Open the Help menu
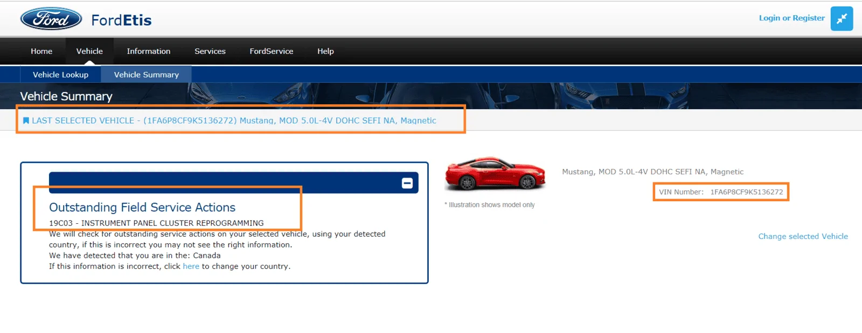The width and height of the screenshot is (862, 333). pos(325,51)
